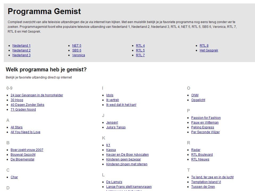This screenshot has width=255, height=191.
Task: Open Pauw en Witteman
Action: (205, 123)
